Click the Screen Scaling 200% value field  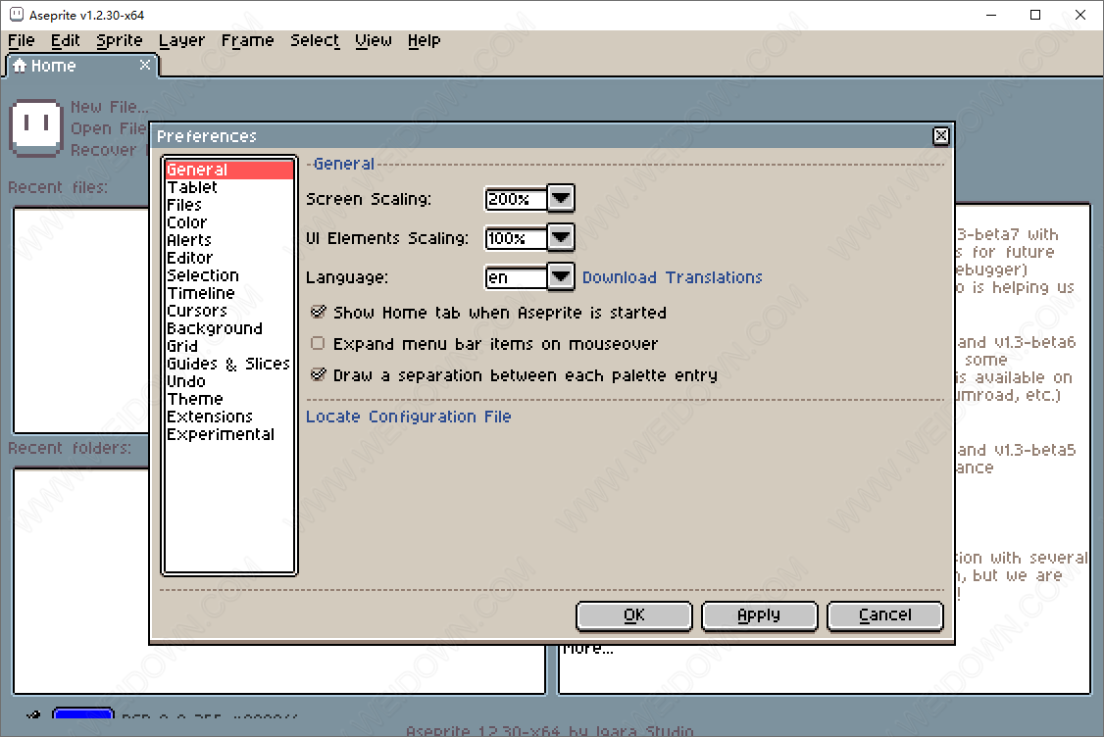[516, 199]
